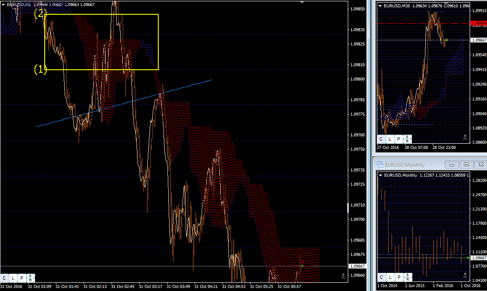
Task: Open the EURUSD,M30 chart dropdown triangle
Action: coord(380,6)
